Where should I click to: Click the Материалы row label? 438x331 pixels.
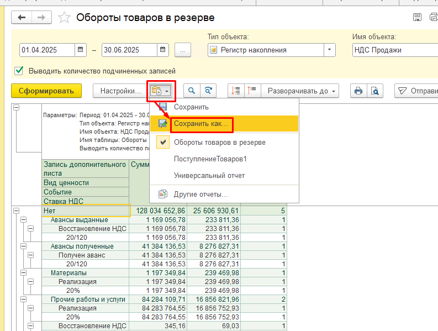point(68,273)
